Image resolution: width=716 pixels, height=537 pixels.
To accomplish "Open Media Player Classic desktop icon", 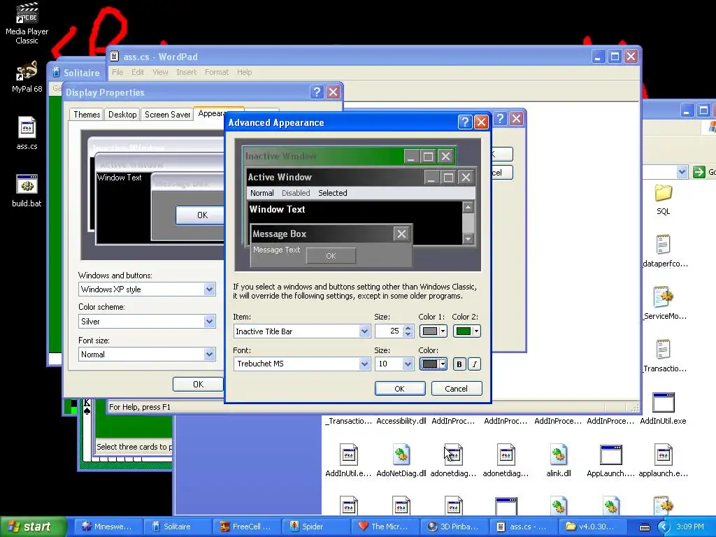I will [27, 23].
